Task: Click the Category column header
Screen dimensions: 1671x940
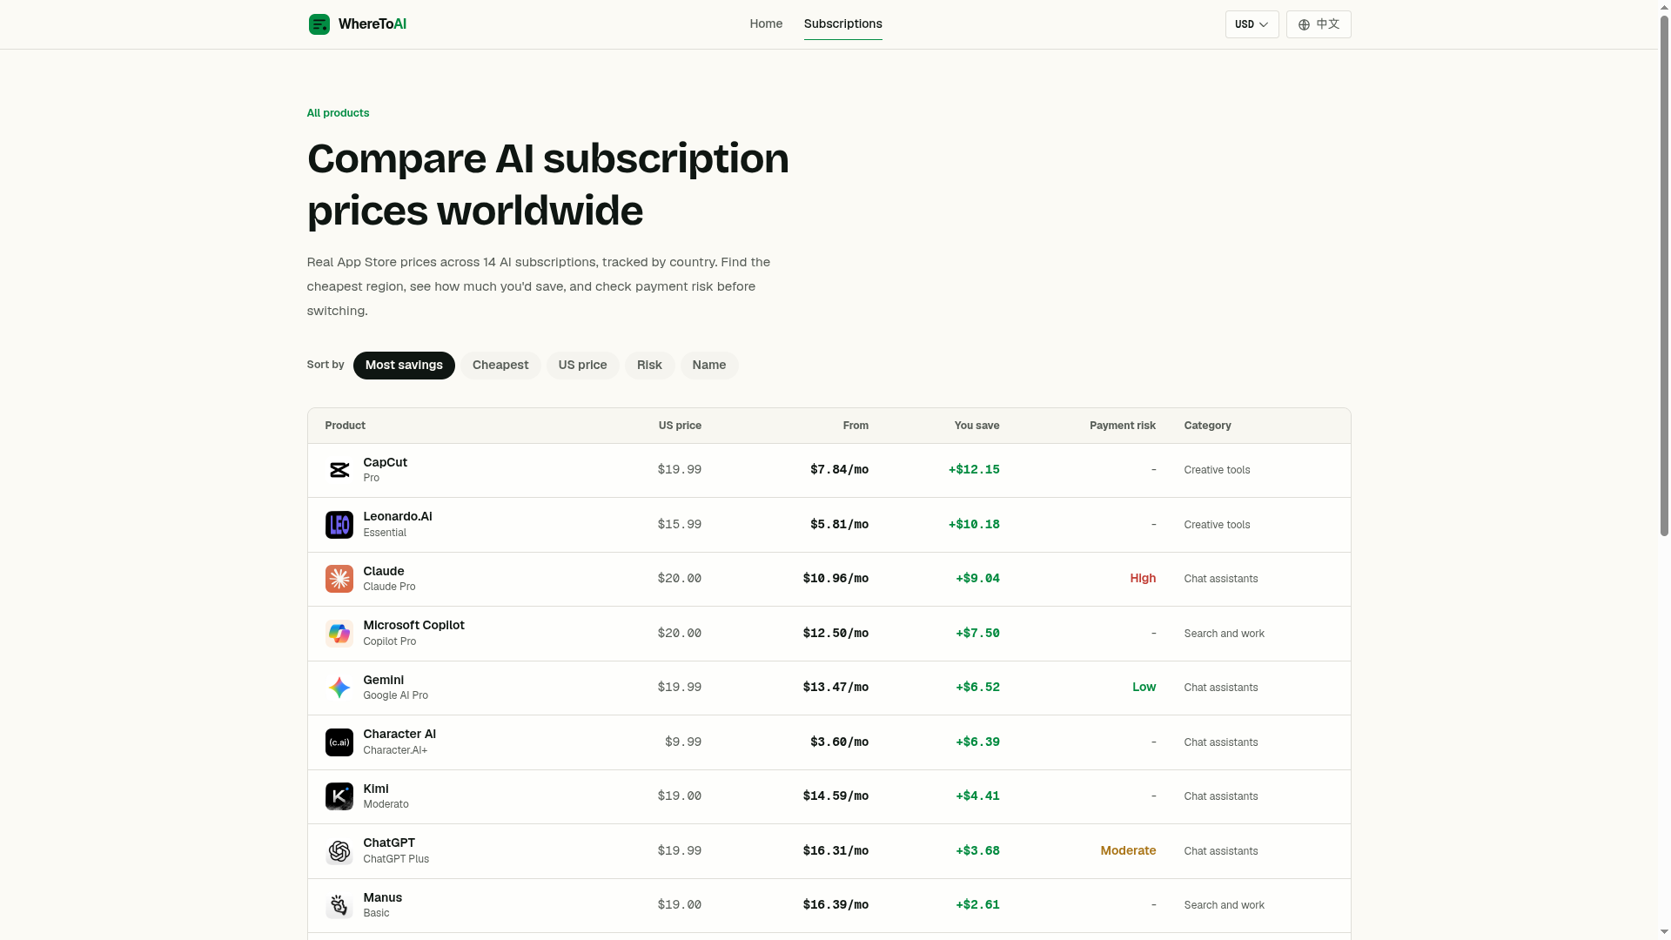Action: pos(1207,426)
